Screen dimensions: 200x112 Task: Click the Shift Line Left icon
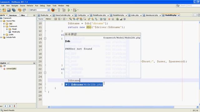coord(101,19)
